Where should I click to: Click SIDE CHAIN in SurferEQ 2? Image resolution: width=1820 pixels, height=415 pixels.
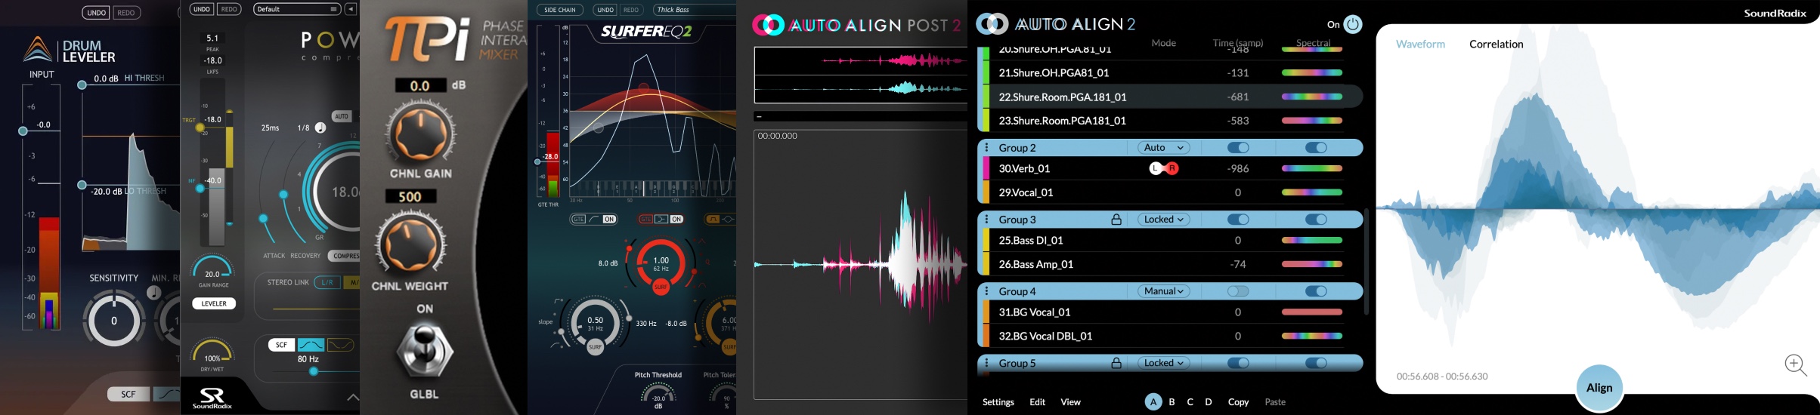pos(560,10)
